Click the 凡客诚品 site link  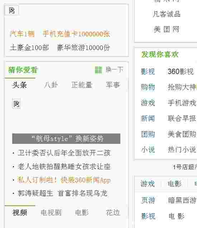pyautogui.click(x=167, y=14)
